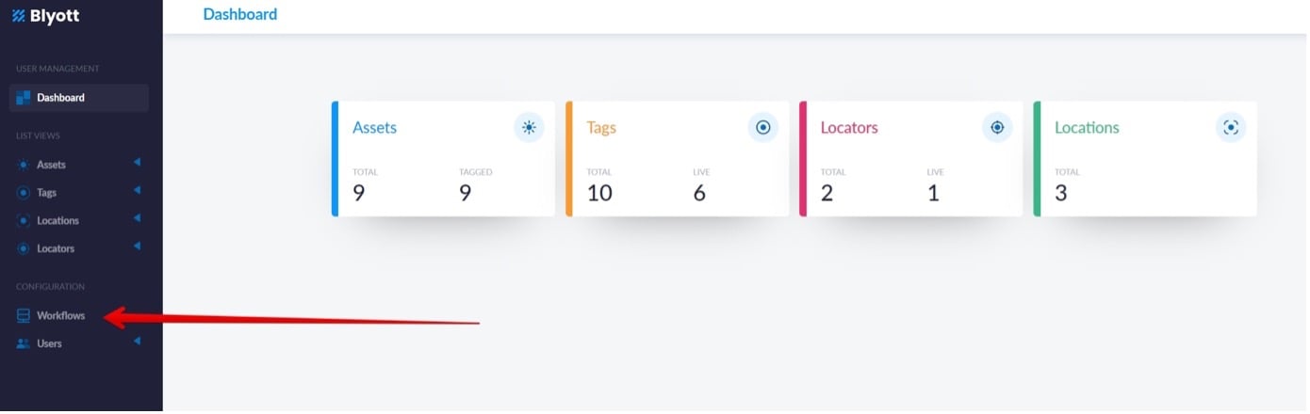Click the Users people icon in sidebar

(24, 344)
